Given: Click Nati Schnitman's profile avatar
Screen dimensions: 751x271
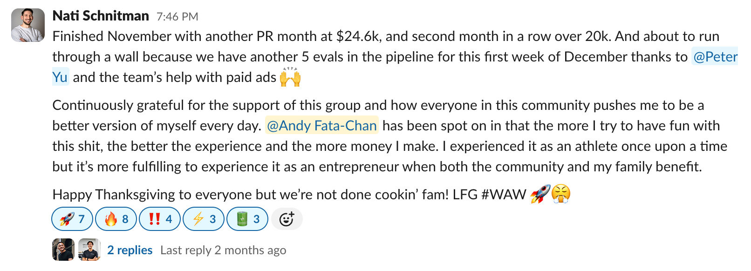Looking at the screenshot, I should point(28,25).
